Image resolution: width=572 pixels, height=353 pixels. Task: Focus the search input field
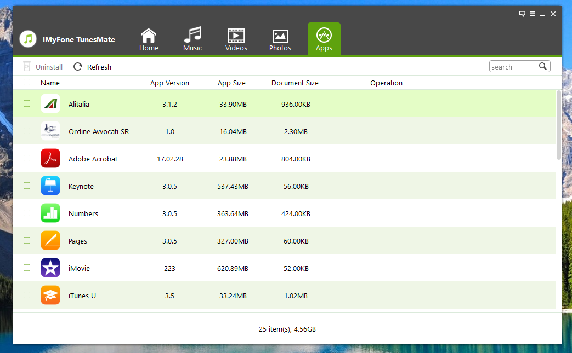(x=514, y=67)
